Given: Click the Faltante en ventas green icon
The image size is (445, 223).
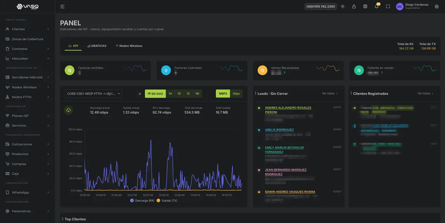Looking at the screenshot, I should 359,70.
